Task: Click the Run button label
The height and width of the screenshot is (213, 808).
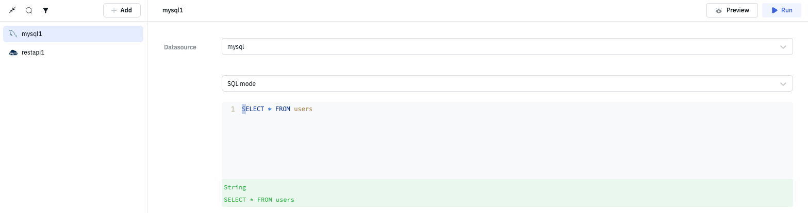Action: click(x=786, y=10)
